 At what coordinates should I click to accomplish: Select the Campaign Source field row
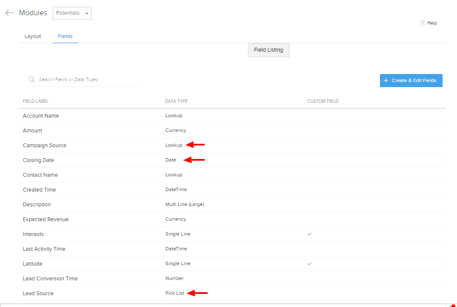pyautogui.click(x=44, y=145)
